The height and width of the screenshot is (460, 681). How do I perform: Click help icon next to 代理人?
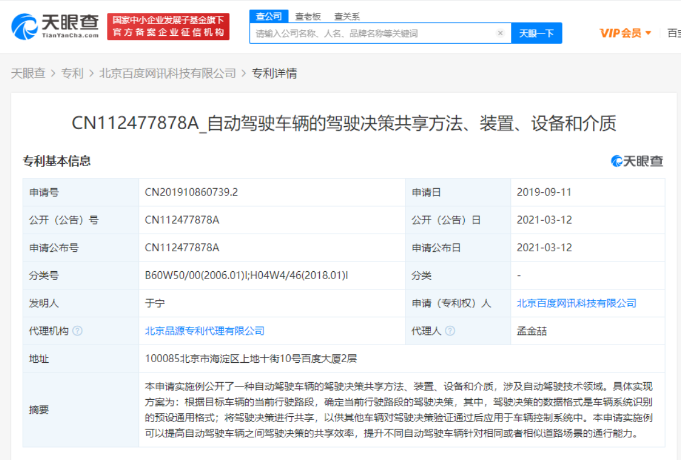click(450, 331)
